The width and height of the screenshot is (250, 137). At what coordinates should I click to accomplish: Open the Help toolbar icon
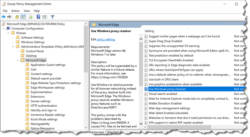pyautogui.click(x=38, y=17)
